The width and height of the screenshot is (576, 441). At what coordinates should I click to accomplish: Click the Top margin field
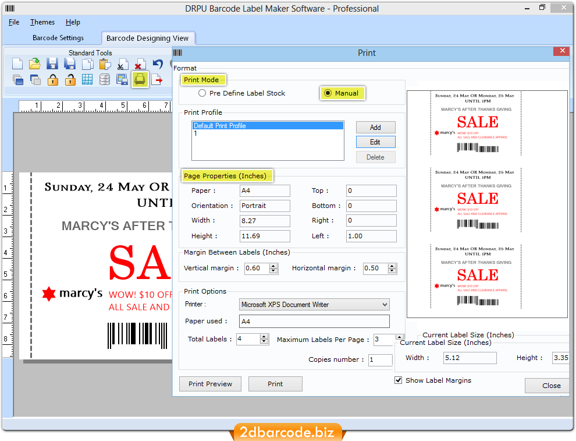pyautogui.click(x=371, y=190)
